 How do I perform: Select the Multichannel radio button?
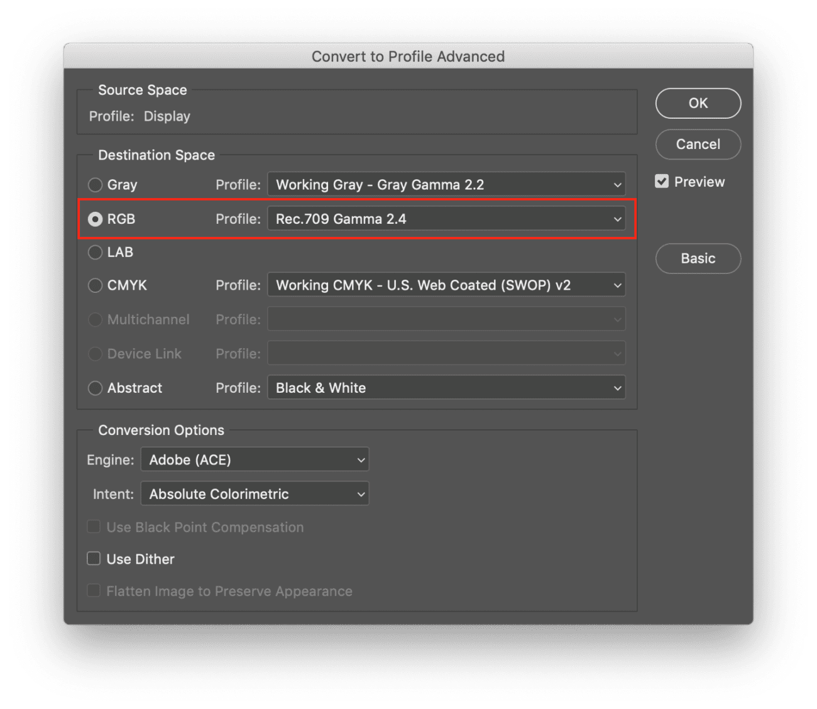[x=95, y=319]
